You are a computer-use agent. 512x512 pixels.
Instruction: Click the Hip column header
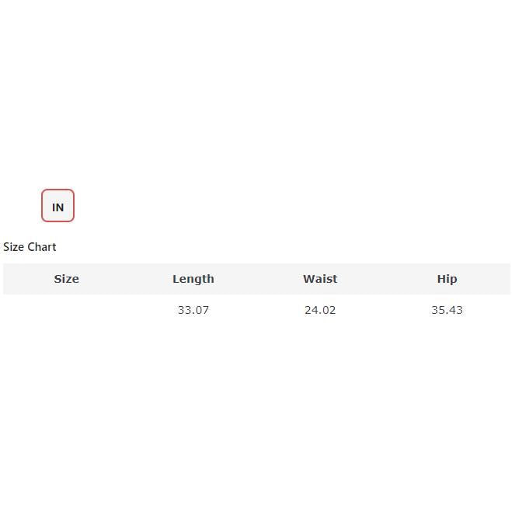[447, 279]
